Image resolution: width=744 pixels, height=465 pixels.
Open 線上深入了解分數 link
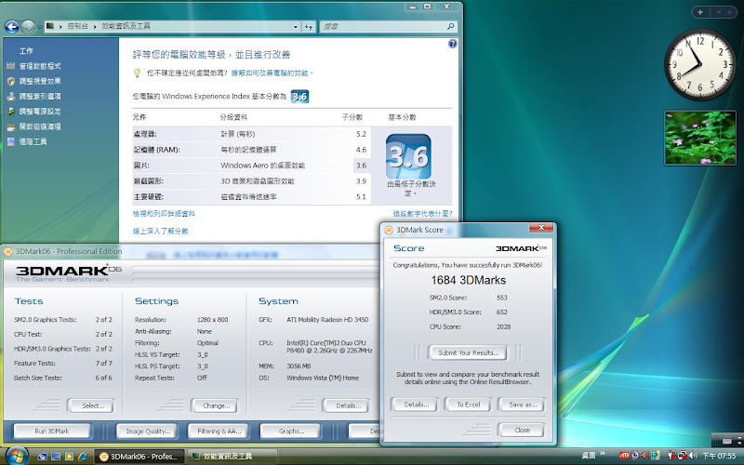click(160, 231)
